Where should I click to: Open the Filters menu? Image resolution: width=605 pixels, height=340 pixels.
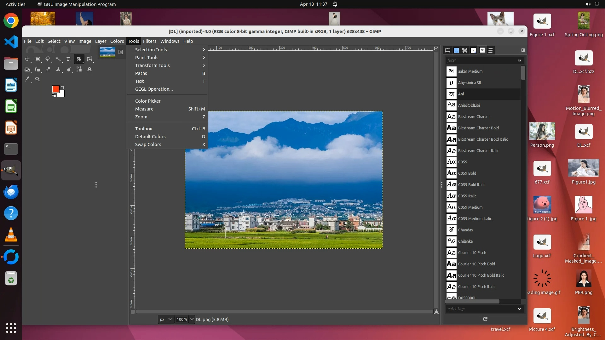[x=149, y=41]
